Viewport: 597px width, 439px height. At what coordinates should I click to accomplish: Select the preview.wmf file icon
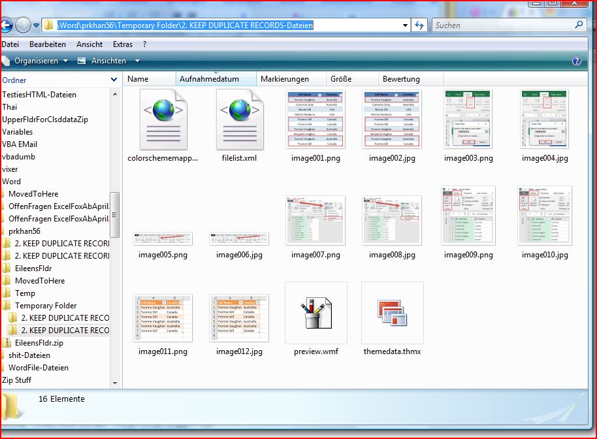coord(316,313)
